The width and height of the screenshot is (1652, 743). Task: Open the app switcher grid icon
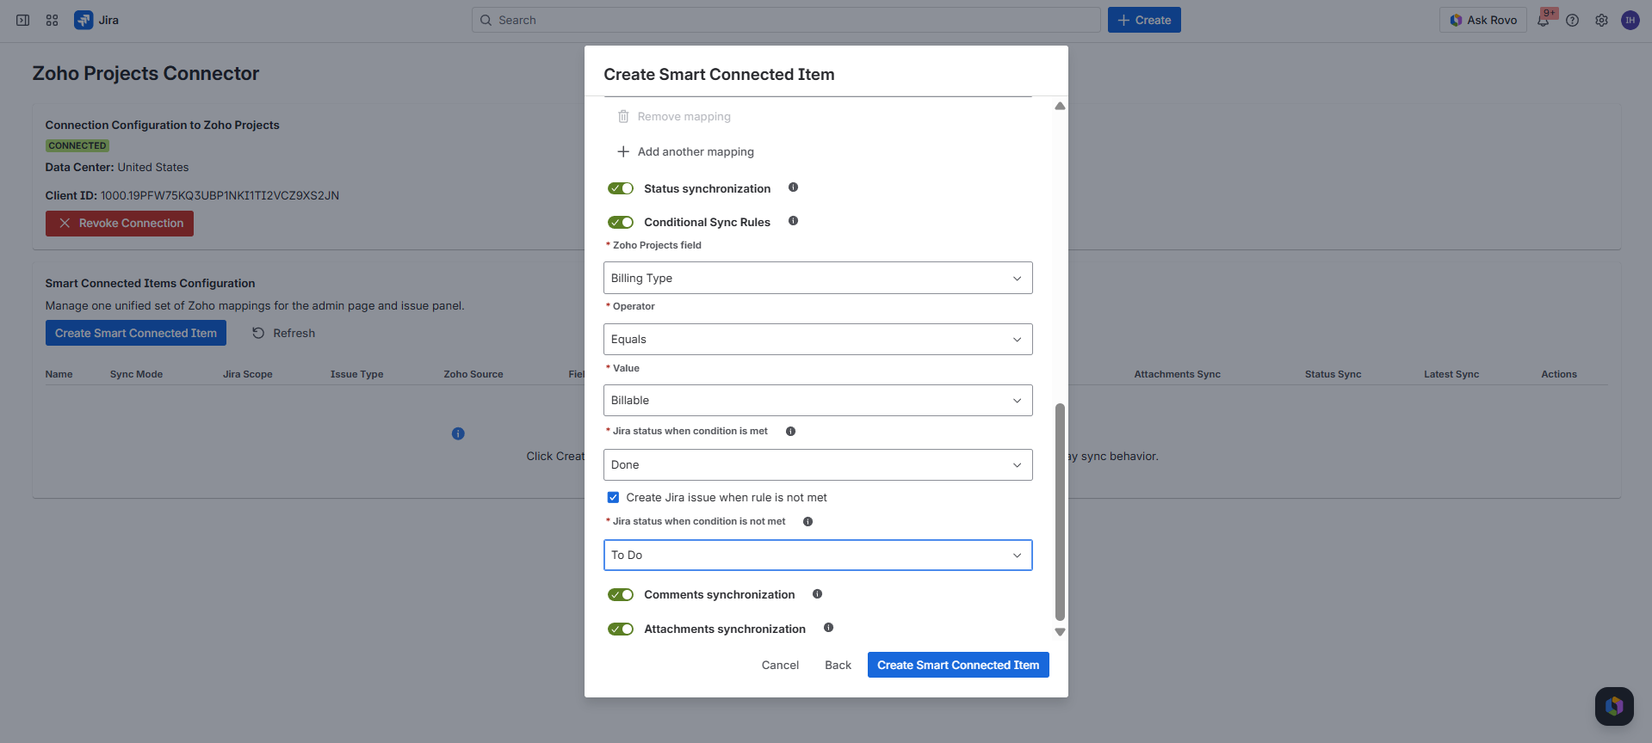click(x=52, y=20)
